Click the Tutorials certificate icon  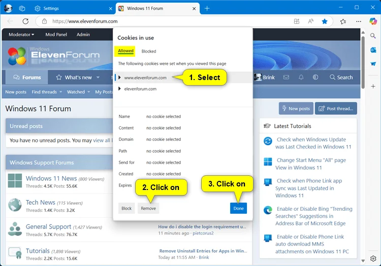pos(15,253)
